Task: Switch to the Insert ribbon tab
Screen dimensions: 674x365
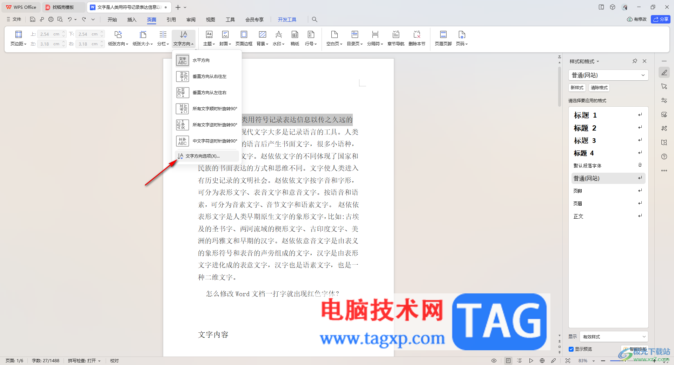Action: tap(132, 20)
